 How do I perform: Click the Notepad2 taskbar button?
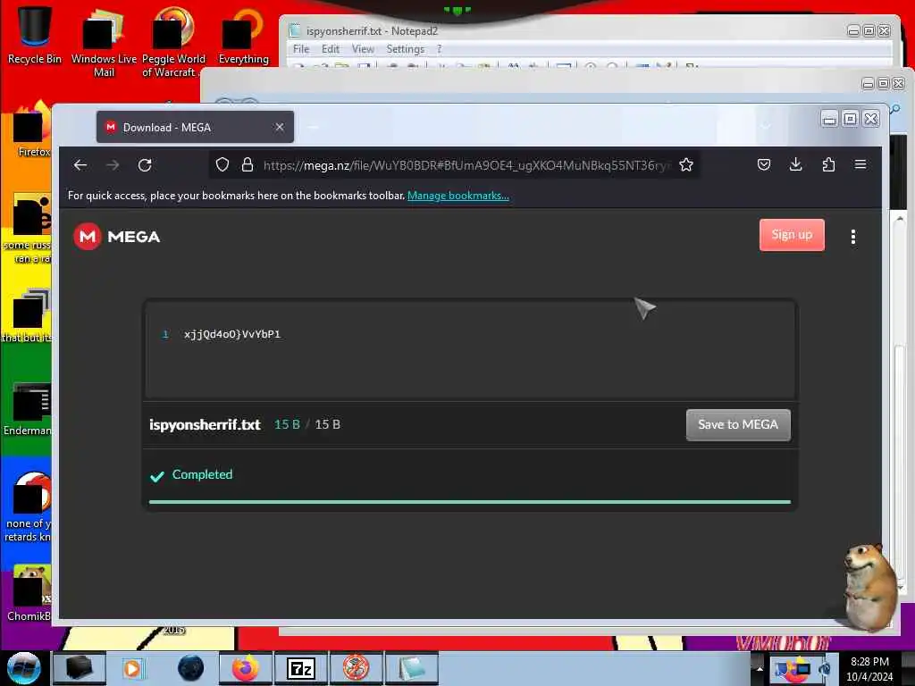point(412,668)
